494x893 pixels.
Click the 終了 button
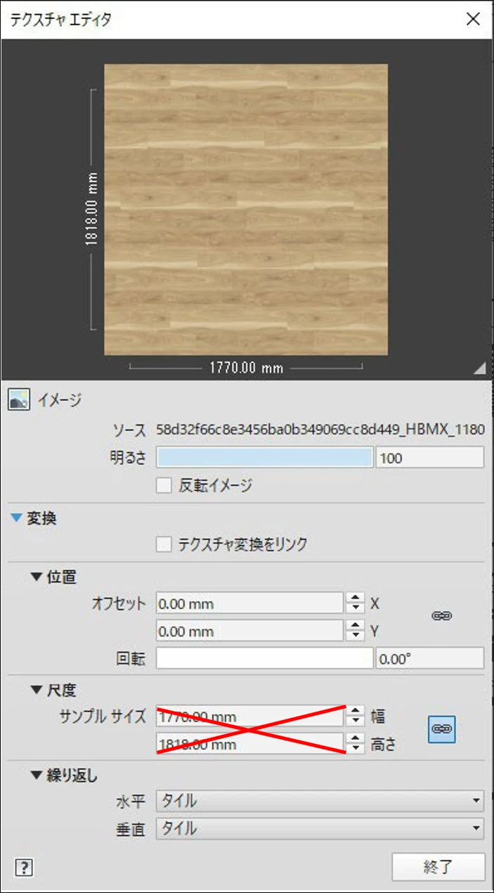tap(438, 867)
